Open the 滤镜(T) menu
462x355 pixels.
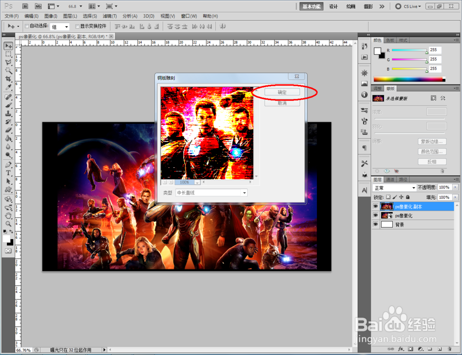109,16
